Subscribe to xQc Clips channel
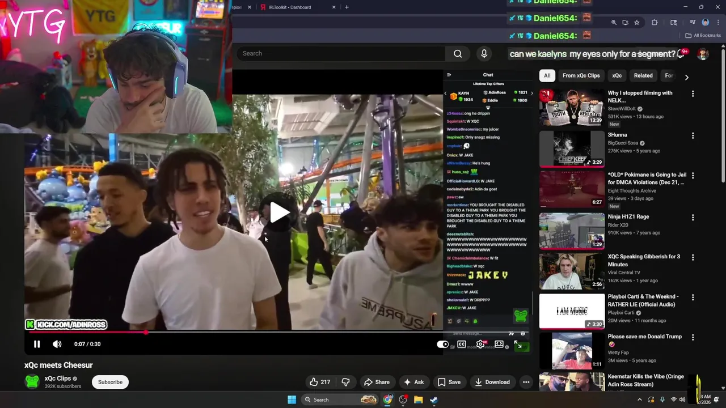This screenshot has width=726, height=408. pyautogui.click(x=110, y=382)
